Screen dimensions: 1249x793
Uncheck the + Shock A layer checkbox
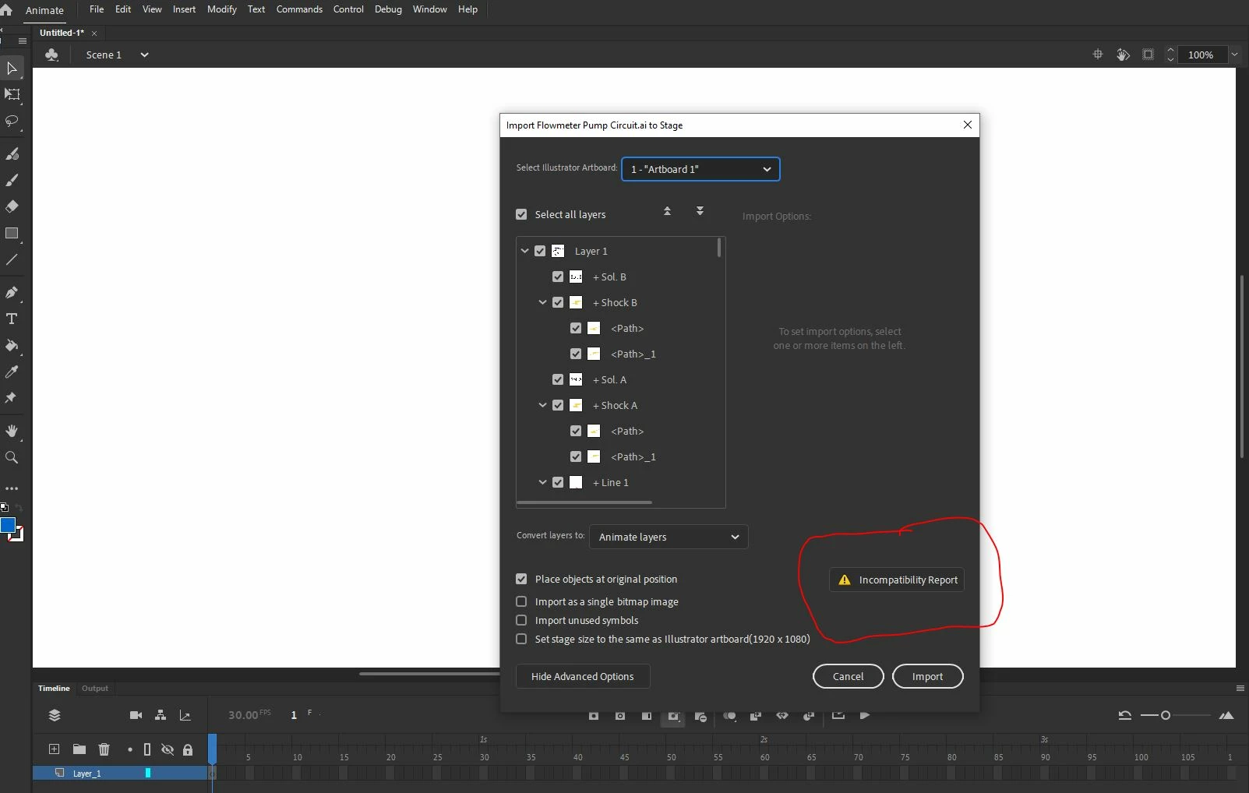pyautogui.click(x=558, y=405)
